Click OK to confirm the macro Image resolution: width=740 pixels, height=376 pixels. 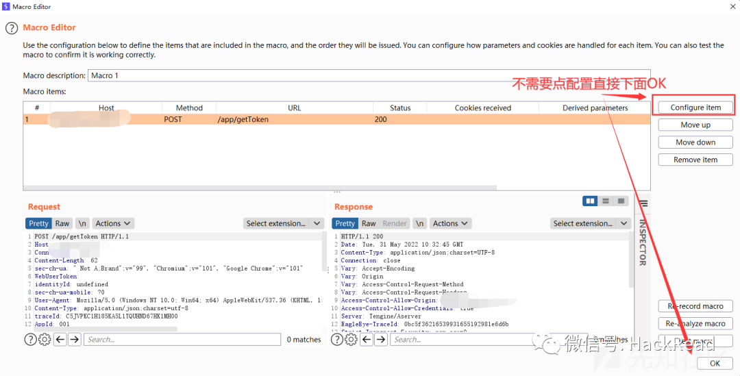coord(715,363)
